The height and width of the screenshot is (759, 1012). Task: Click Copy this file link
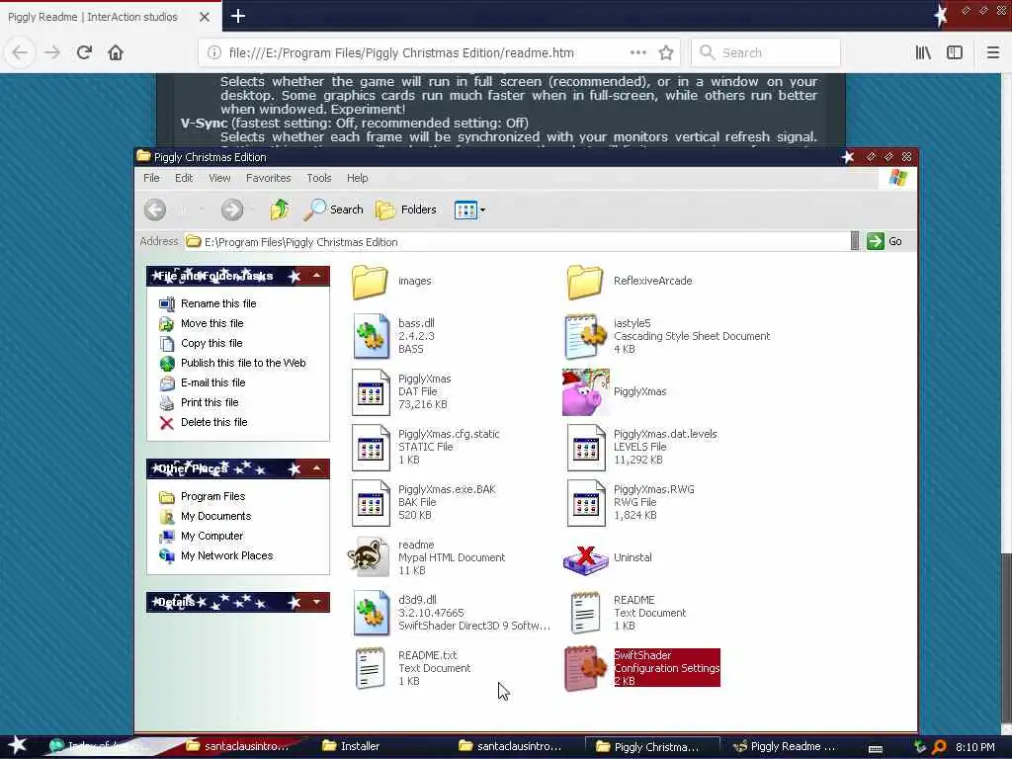point(211,343)
